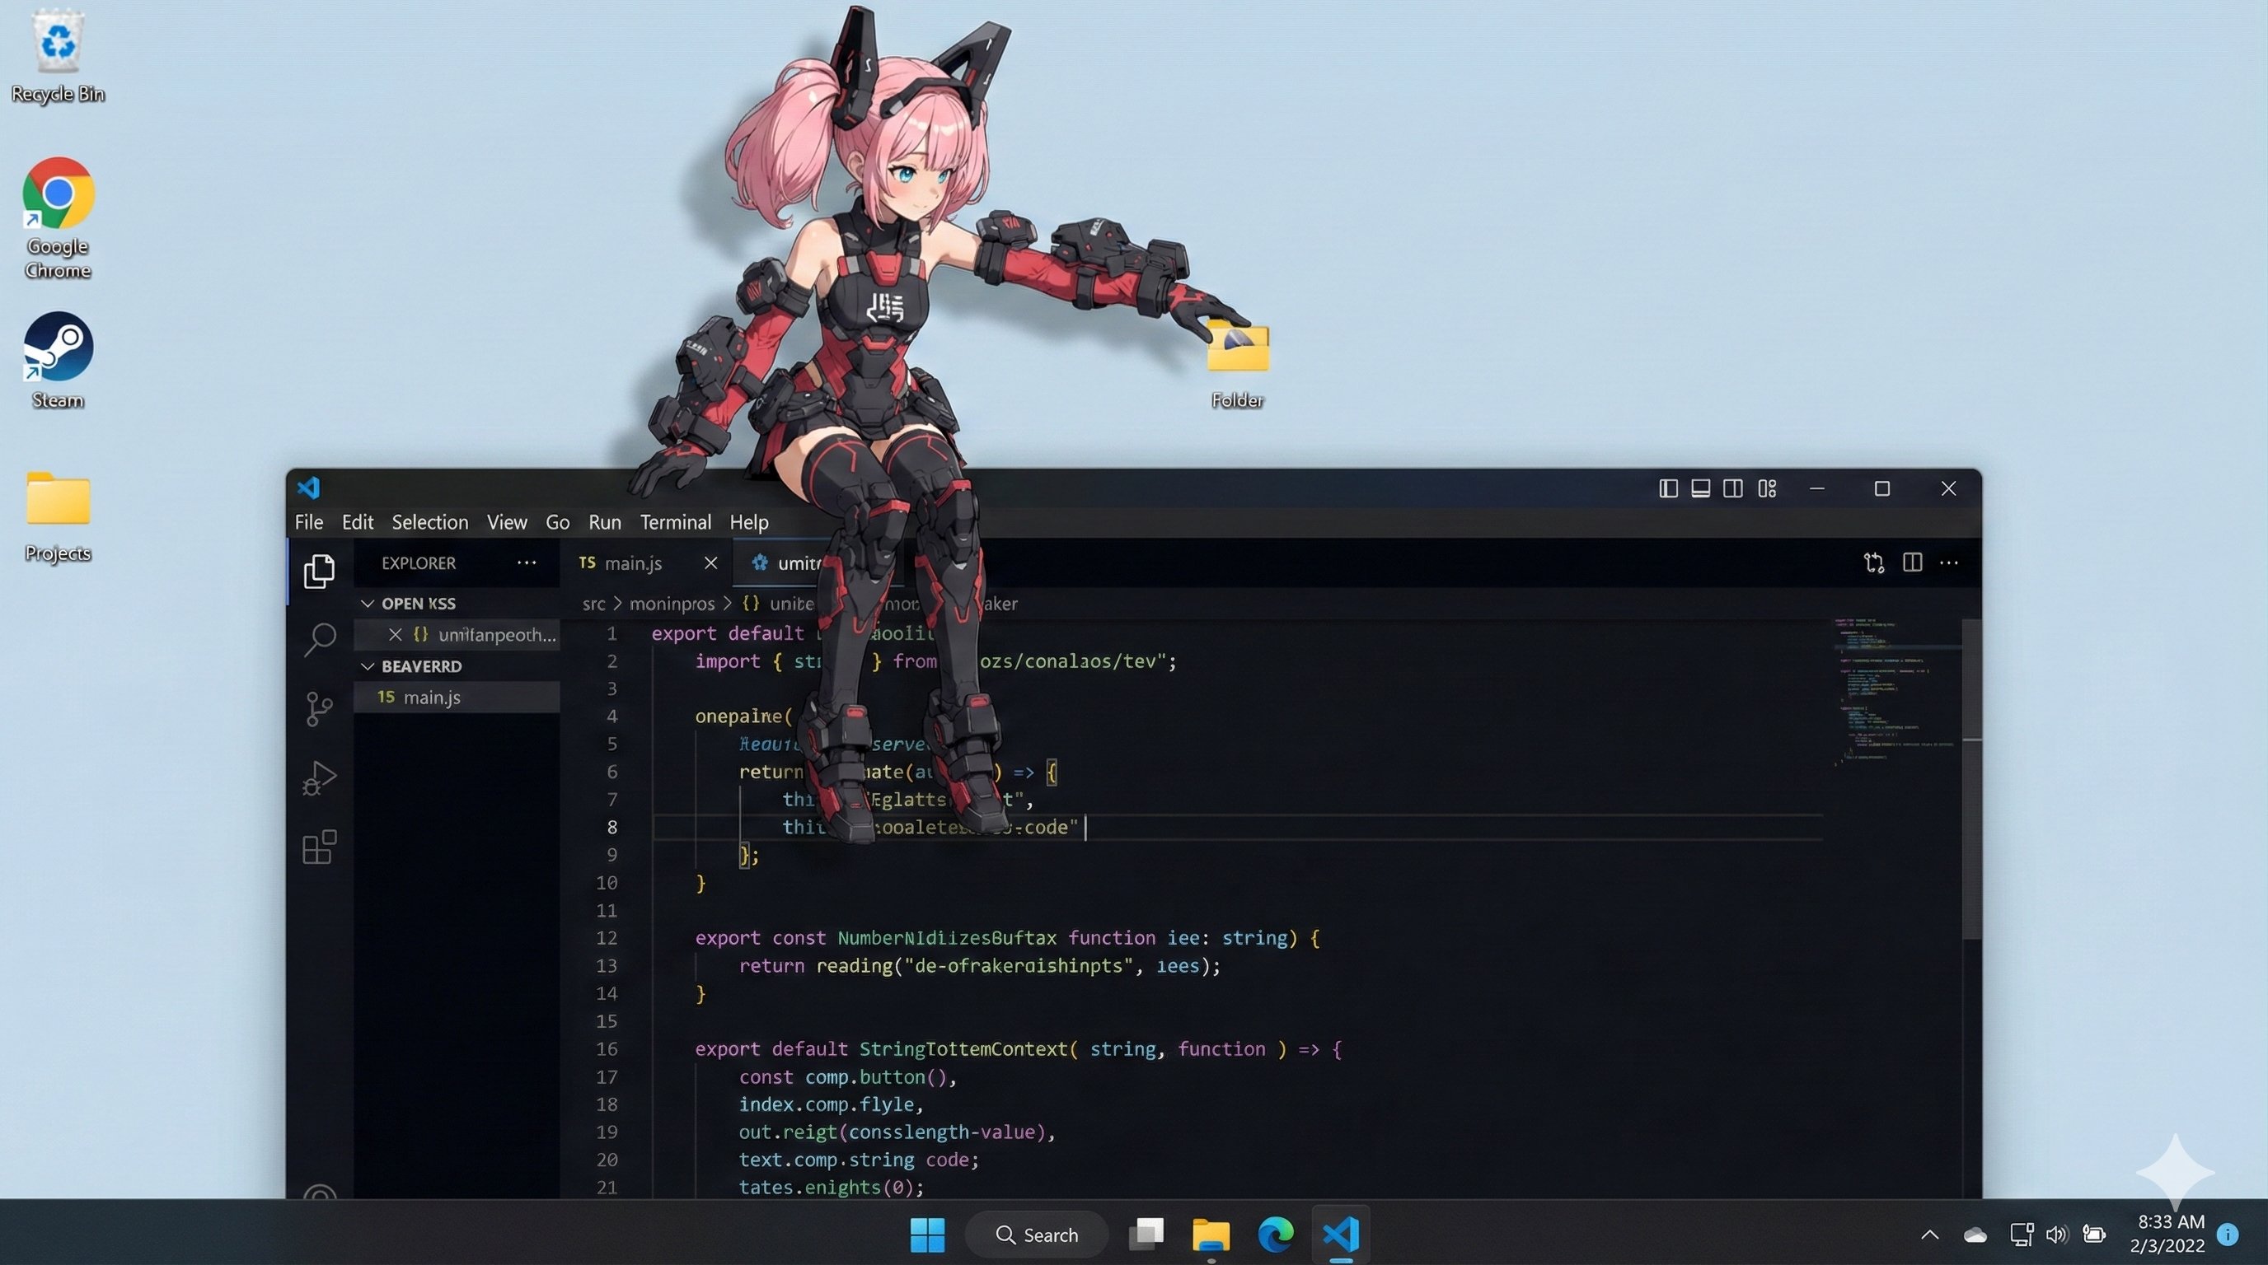Open the Extensions view

[319, 847]
